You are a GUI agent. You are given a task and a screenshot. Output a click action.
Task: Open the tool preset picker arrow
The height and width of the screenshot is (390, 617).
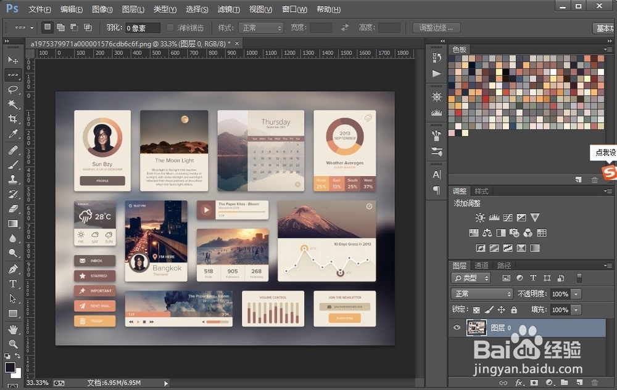click(32, 28)
